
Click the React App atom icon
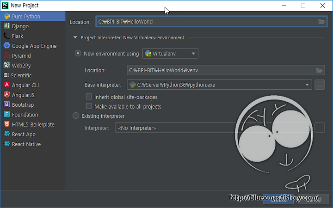pyautogui.click(x=7, y=134)
